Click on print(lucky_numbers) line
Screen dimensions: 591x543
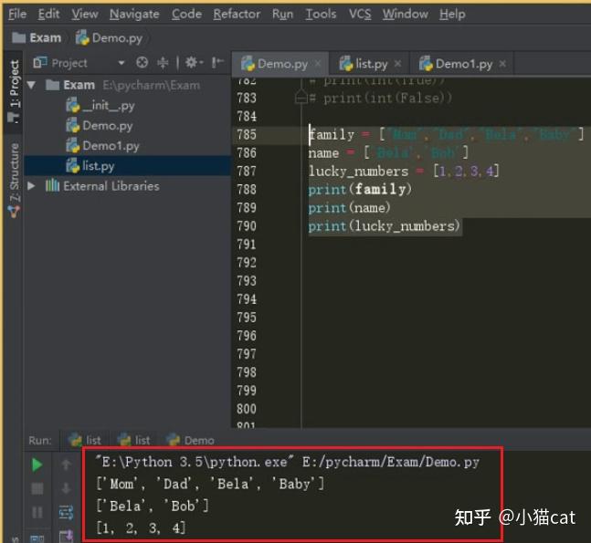[384, 226]
